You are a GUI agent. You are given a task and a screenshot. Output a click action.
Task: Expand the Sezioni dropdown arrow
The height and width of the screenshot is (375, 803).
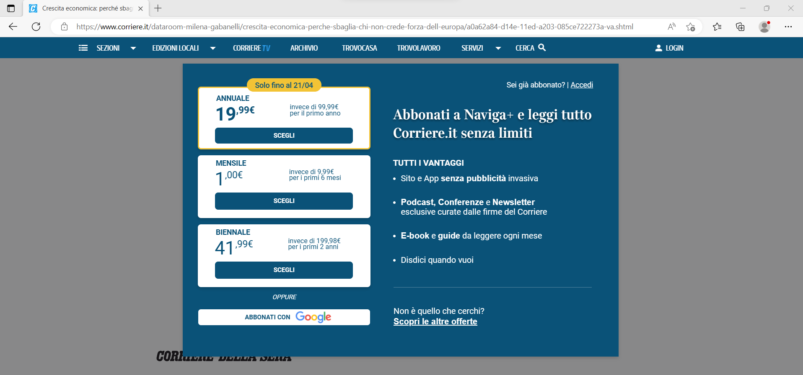point(133,48)
